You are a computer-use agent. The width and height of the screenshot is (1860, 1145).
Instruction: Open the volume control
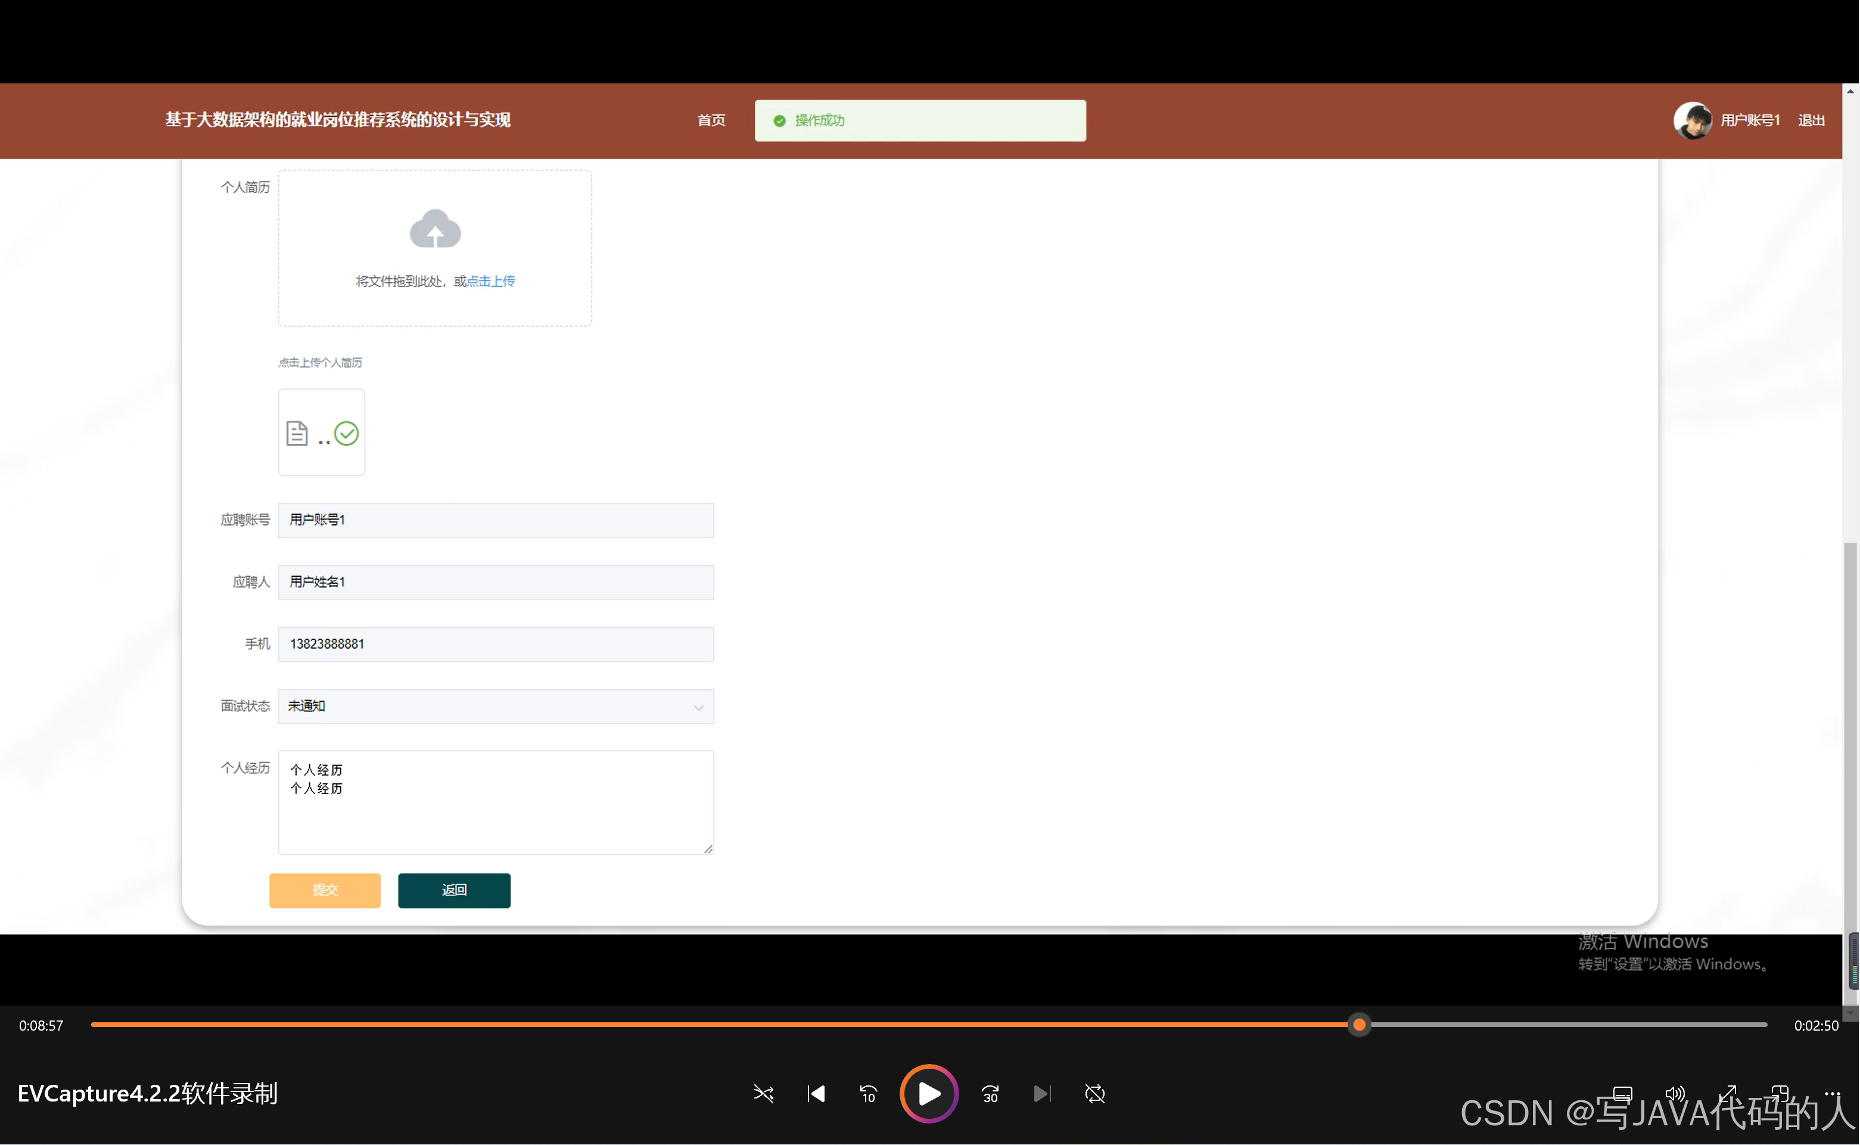(1675, 1094)
